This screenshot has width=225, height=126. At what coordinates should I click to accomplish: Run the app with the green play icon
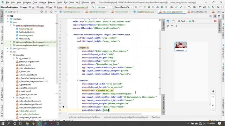point(136,7)
